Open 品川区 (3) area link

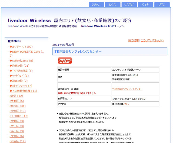coord(17,131)
